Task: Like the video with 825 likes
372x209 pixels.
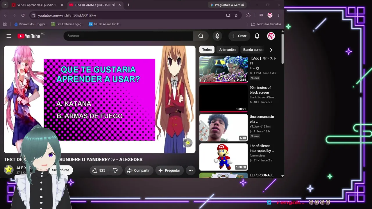Action: tap(99, 170)
